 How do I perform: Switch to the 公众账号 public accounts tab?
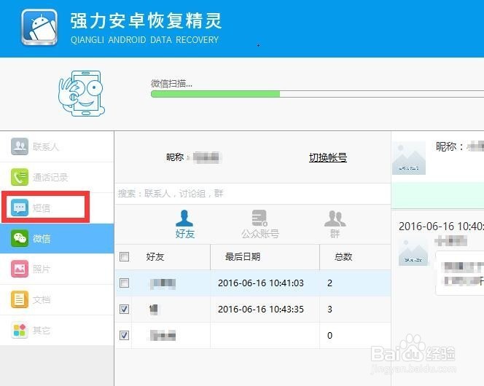260,224
